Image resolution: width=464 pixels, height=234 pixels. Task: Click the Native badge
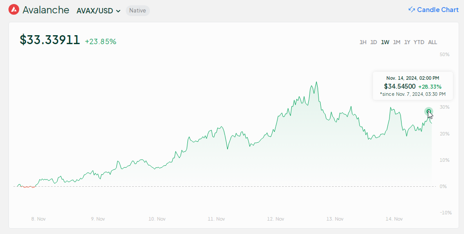coord(137,10)
